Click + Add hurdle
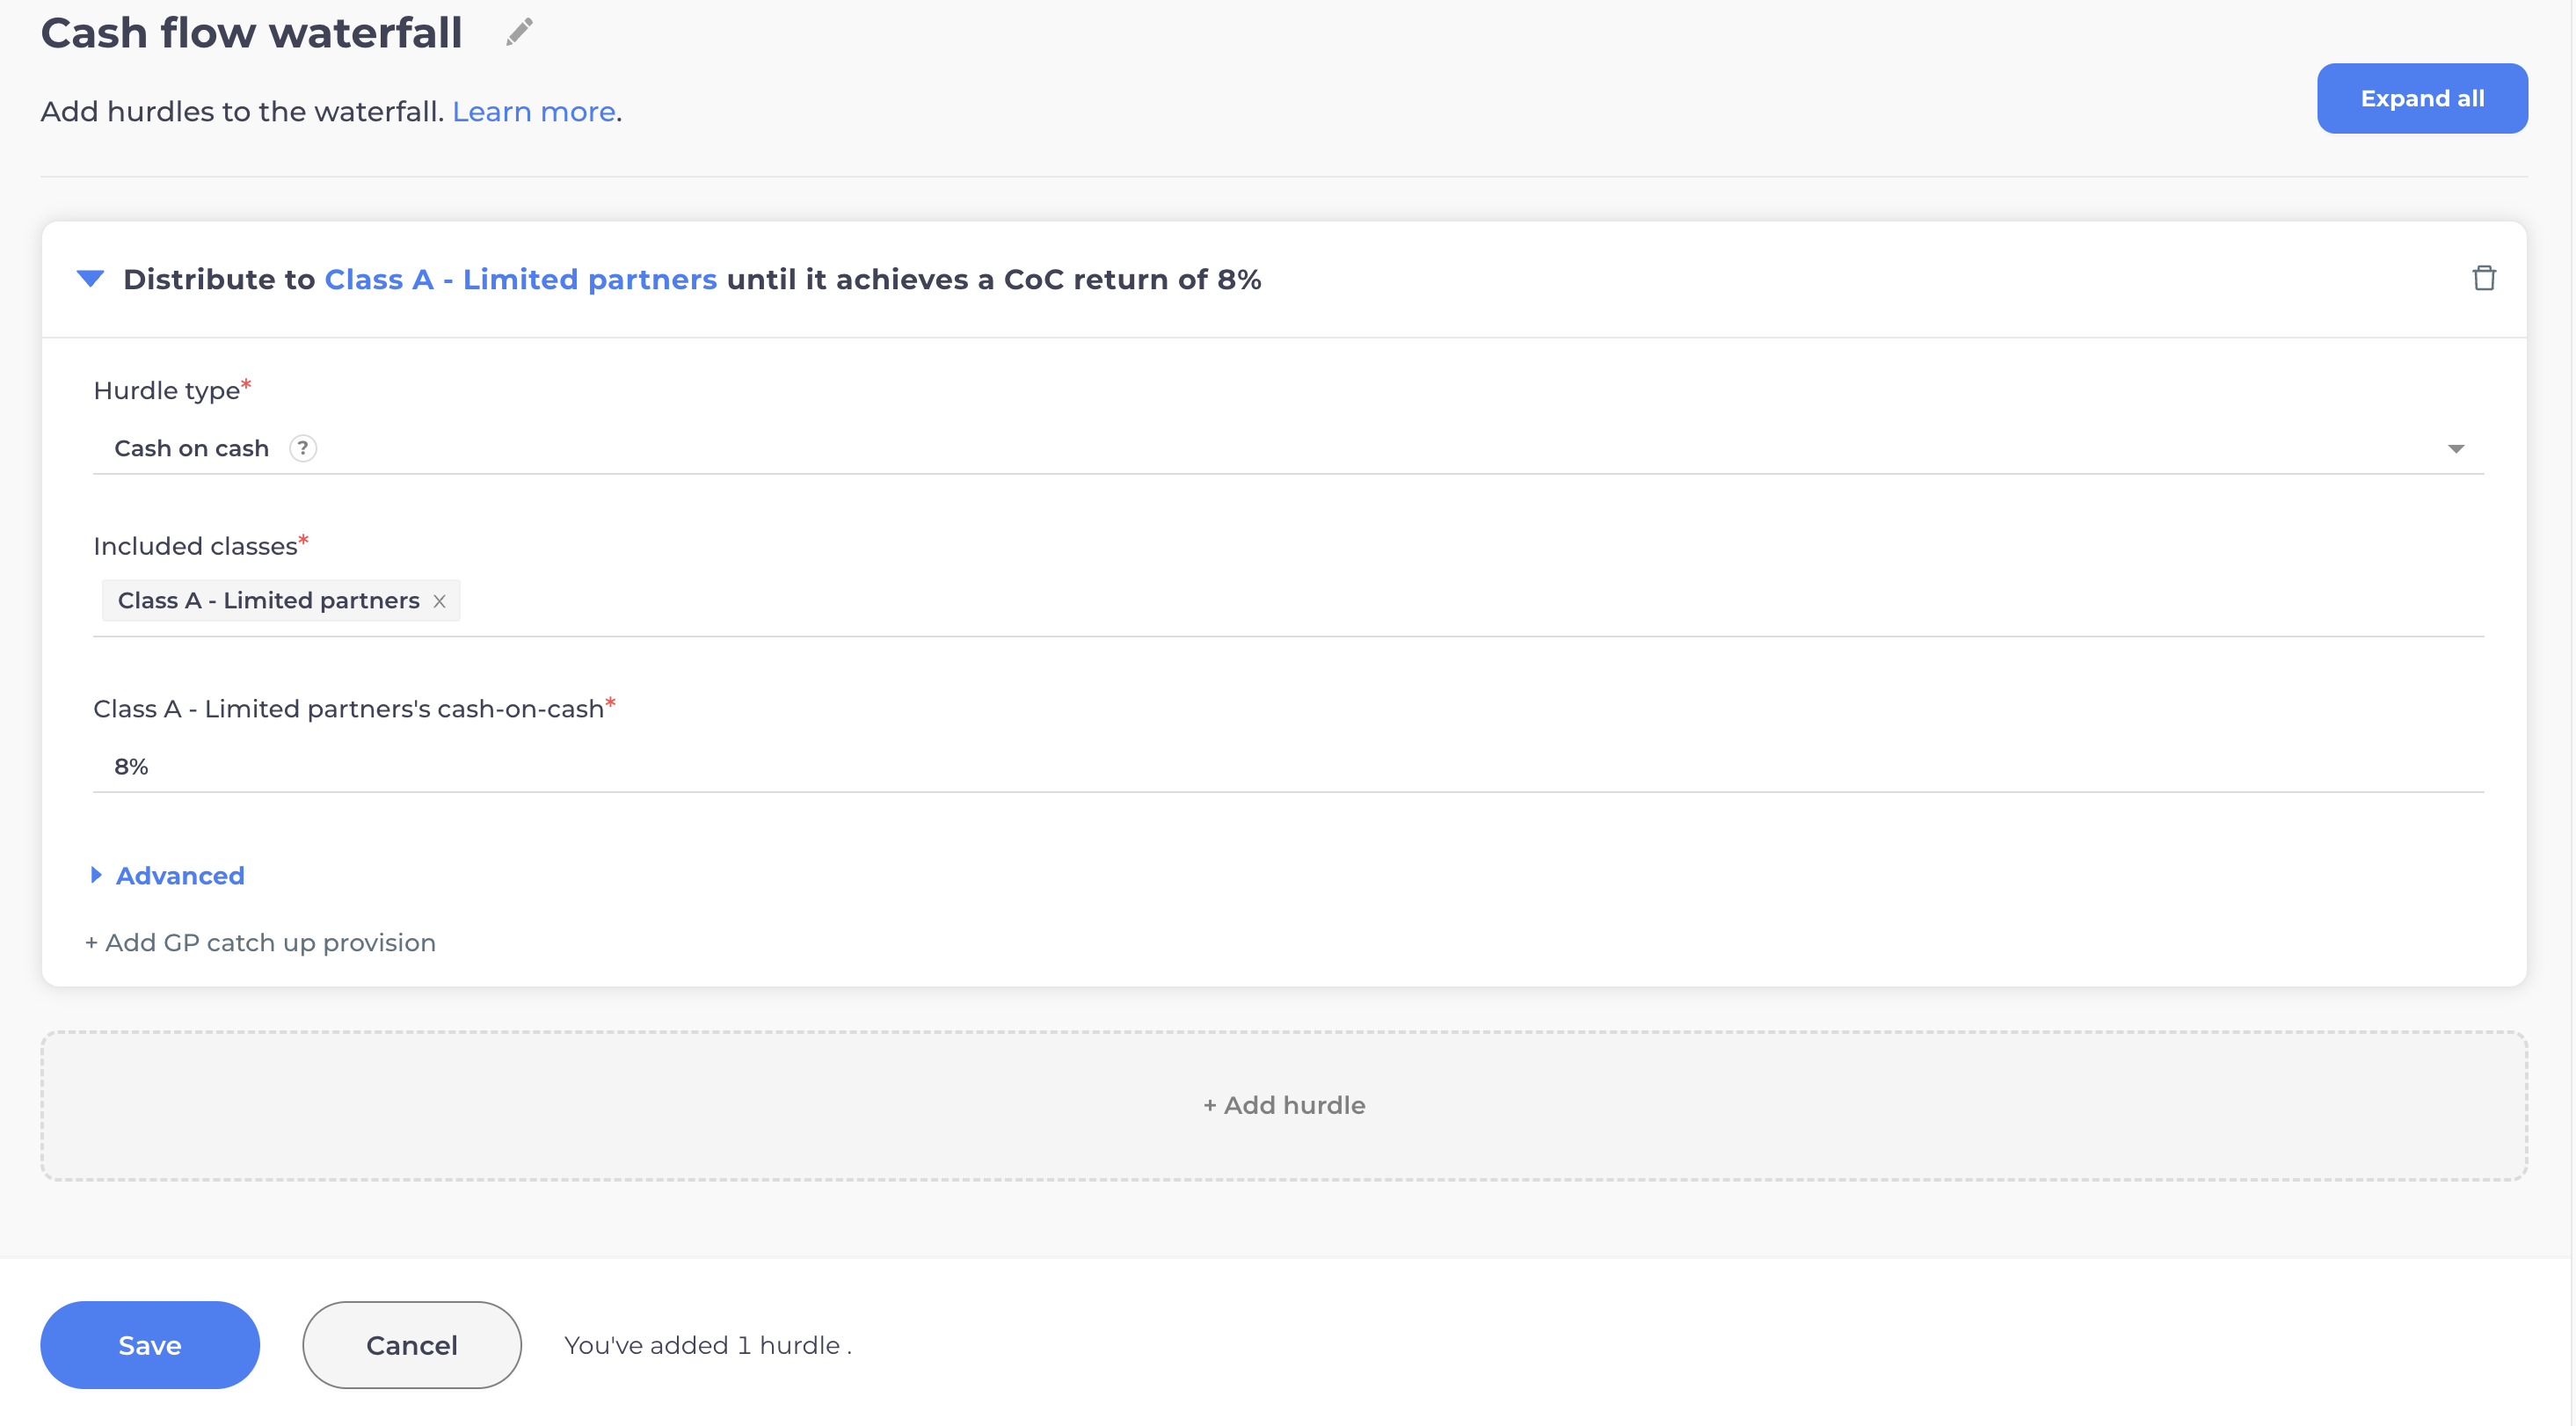 coord(1284,1105)
